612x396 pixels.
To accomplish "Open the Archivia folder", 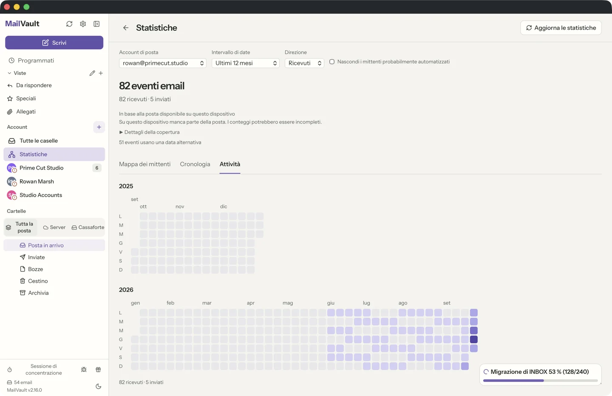I will pos(54,293).
